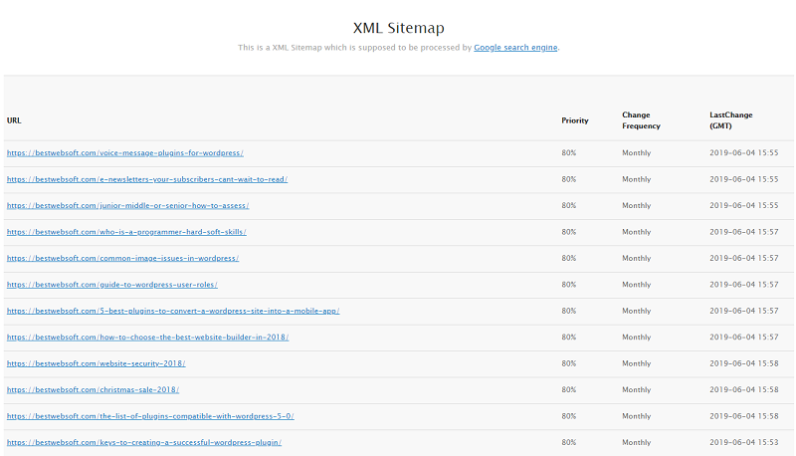Open the website-security-2018 link
The width and height of the screenshot is (796, 456).
point(96,363)
